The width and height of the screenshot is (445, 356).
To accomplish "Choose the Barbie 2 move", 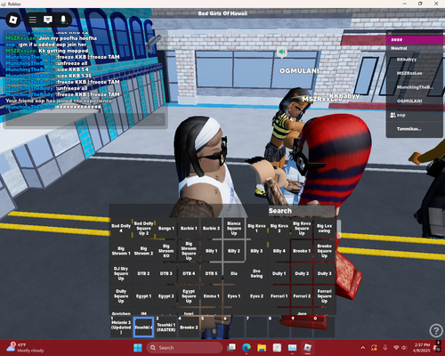I will [211, 228].
